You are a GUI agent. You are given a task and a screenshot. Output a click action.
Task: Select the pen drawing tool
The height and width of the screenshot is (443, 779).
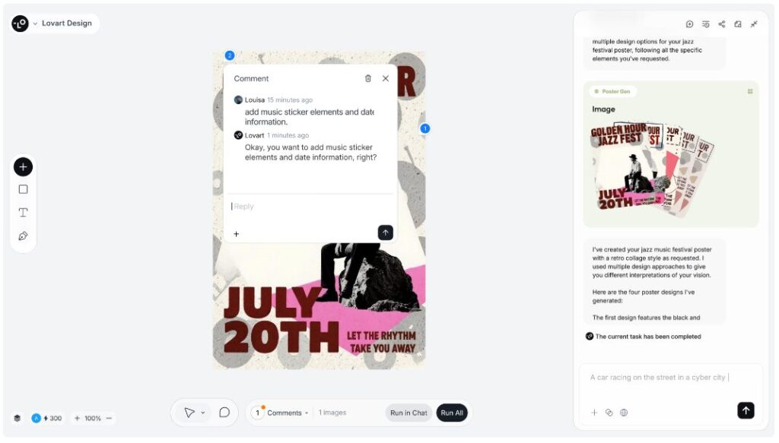pyautogui.click(x=23, y=236)
